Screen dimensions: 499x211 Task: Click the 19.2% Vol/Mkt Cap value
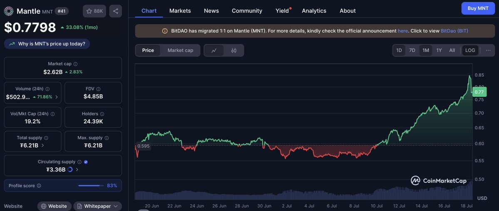(32, 121)
